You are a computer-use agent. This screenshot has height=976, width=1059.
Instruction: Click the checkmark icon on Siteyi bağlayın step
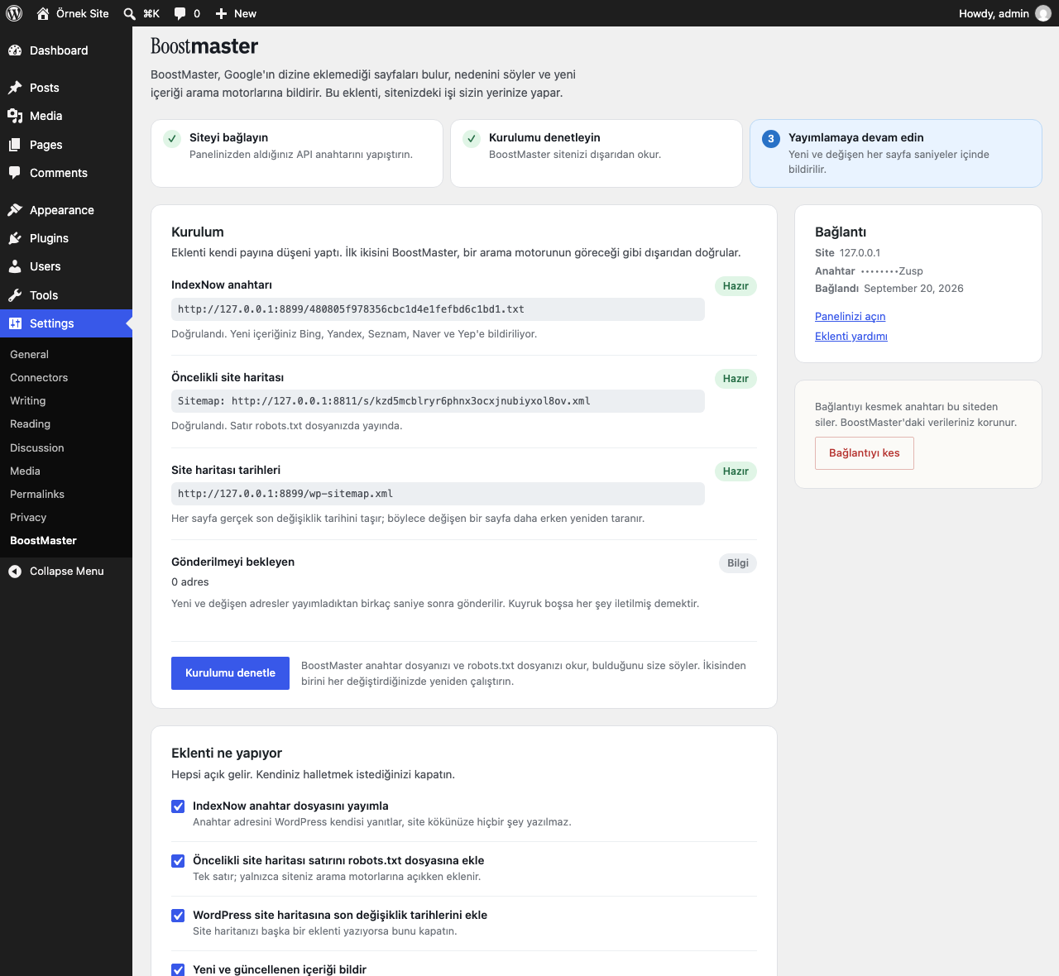[172, 138]
